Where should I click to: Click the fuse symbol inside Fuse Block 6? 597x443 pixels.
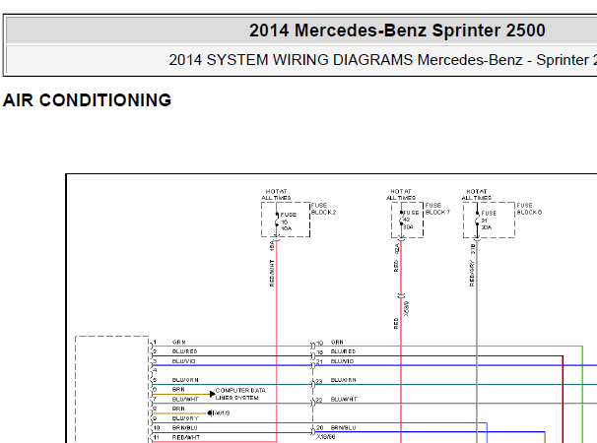tap(477, 220)
